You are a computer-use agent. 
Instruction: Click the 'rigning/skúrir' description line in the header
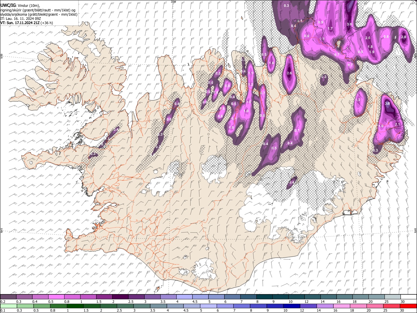coord(38,10)
